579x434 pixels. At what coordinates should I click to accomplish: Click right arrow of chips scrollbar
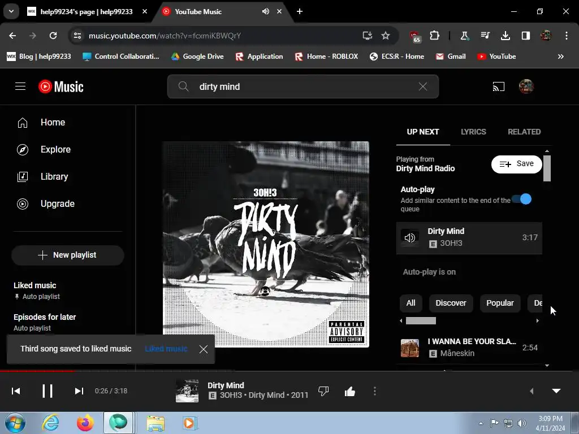[x=538, y=321]
